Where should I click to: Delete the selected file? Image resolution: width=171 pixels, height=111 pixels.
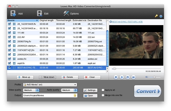pos(70,77)
